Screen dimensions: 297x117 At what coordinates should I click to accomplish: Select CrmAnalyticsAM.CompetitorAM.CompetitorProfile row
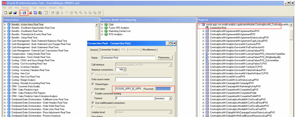[233, 93]
